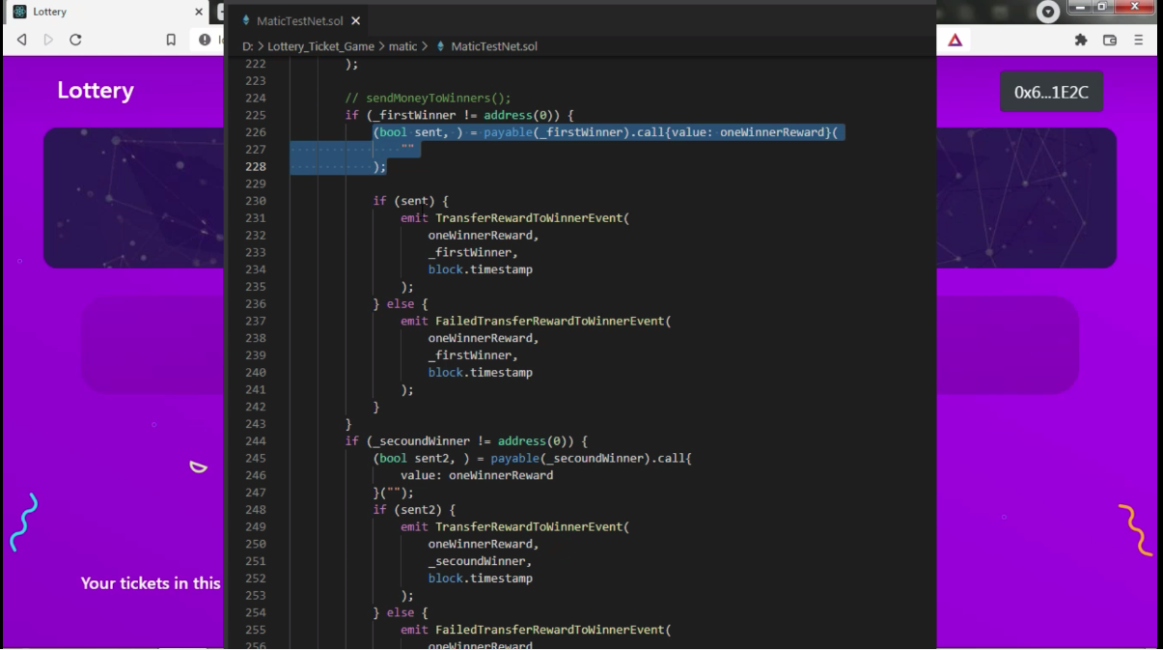Click the browser back arrow
Image resolution: width=1163 pixels, height=650 pixels.
21,40
